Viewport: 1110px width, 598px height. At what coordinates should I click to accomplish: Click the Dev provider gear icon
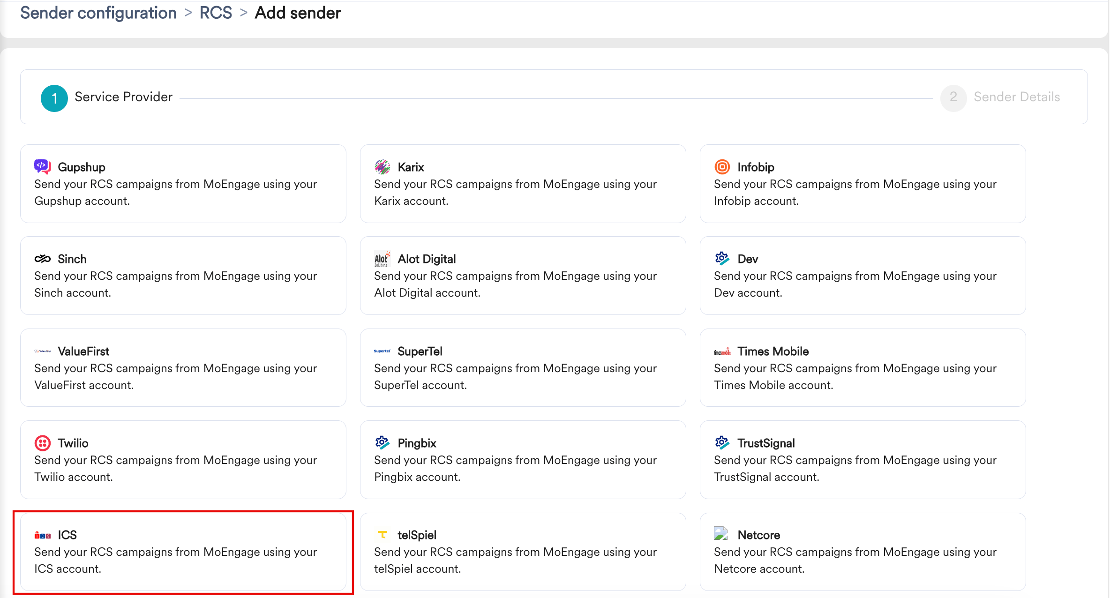coord(722,258)
